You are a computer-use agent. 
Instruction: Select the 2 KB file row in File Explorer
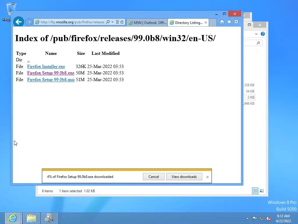(249, 97)
